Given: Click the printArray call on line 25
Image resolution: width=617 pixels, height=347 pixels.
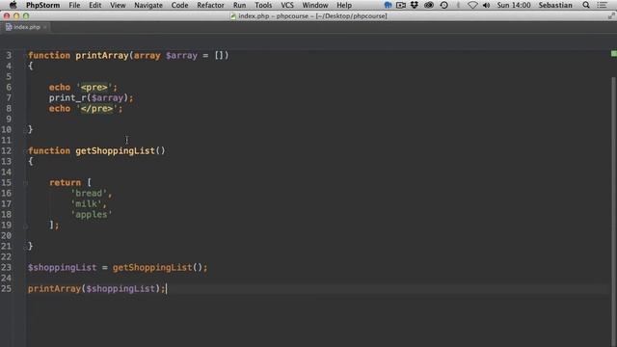Looking at the screenshot, I should coord(54,289).
